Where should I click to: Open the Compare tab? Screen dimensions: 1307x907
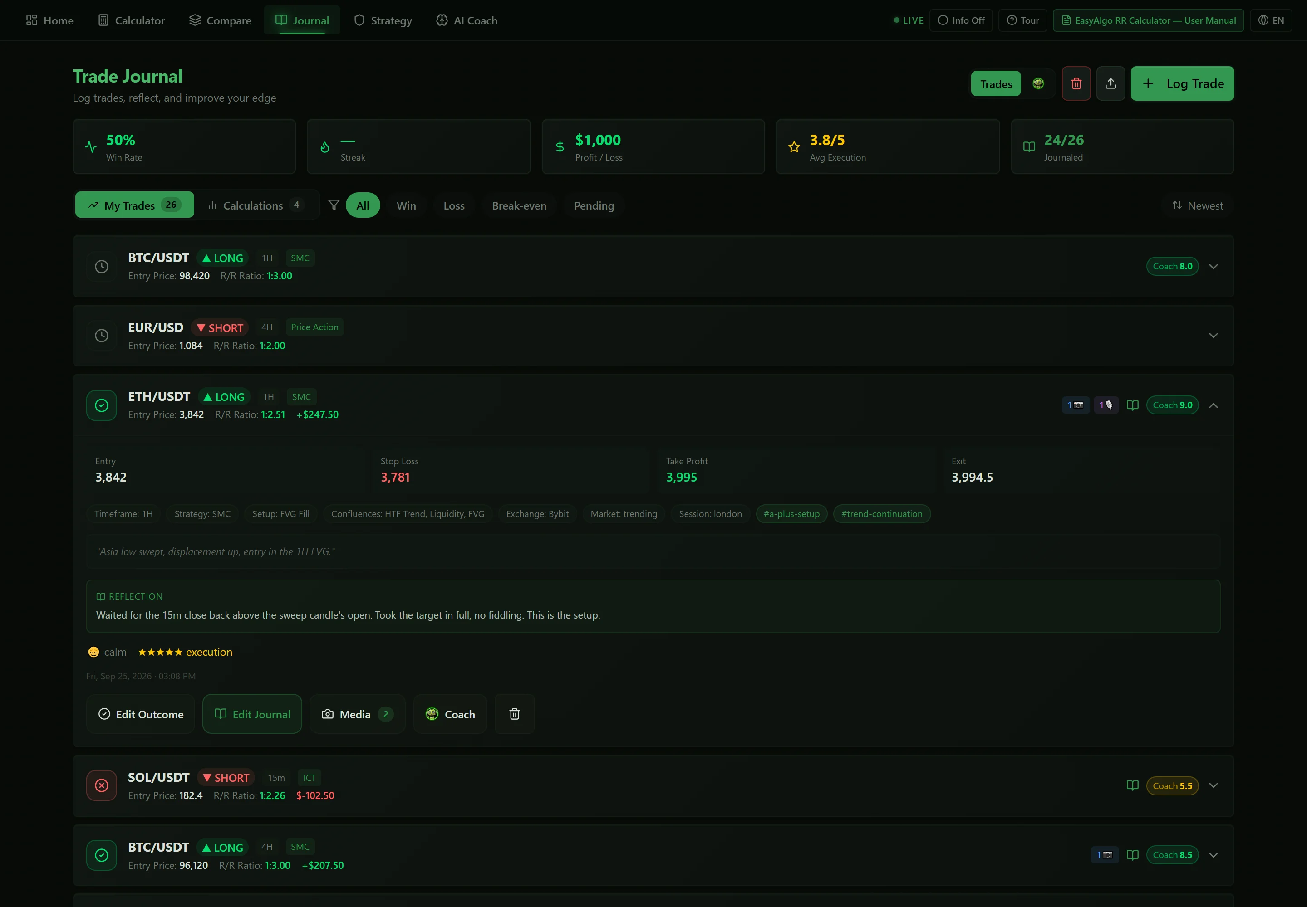pyautogui.click(x=220, y=20)
